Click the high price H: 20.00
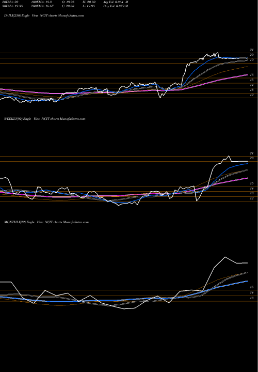Image resolution: width=258 pixels, height=372 pixels. 89,2
